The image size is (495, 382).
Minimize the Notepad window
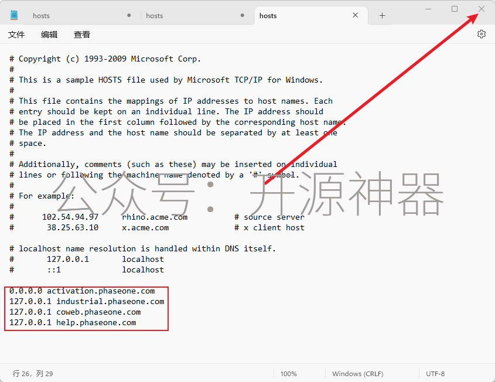pos(428,9)
